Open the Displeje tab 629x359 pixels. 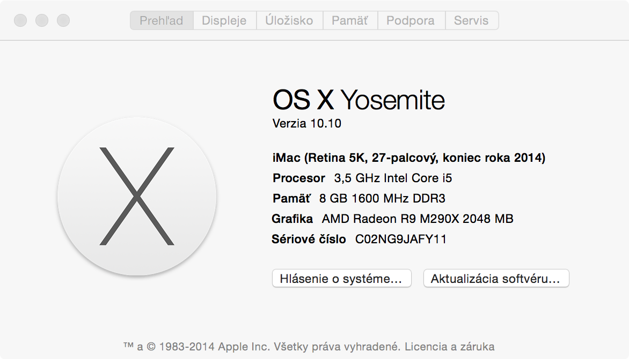(x=224, y=21)
